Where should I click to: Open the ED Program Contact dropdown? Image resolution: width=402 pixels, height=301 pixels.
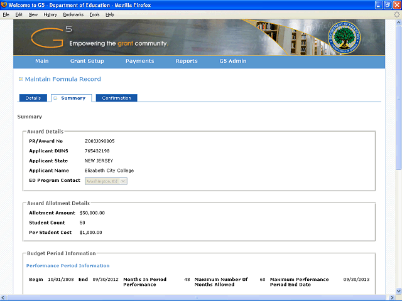pos(106,181)
